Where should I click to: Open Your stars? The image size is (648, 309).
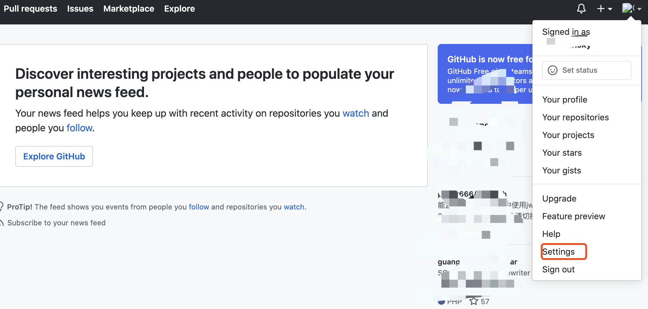[x=562, y=153]
